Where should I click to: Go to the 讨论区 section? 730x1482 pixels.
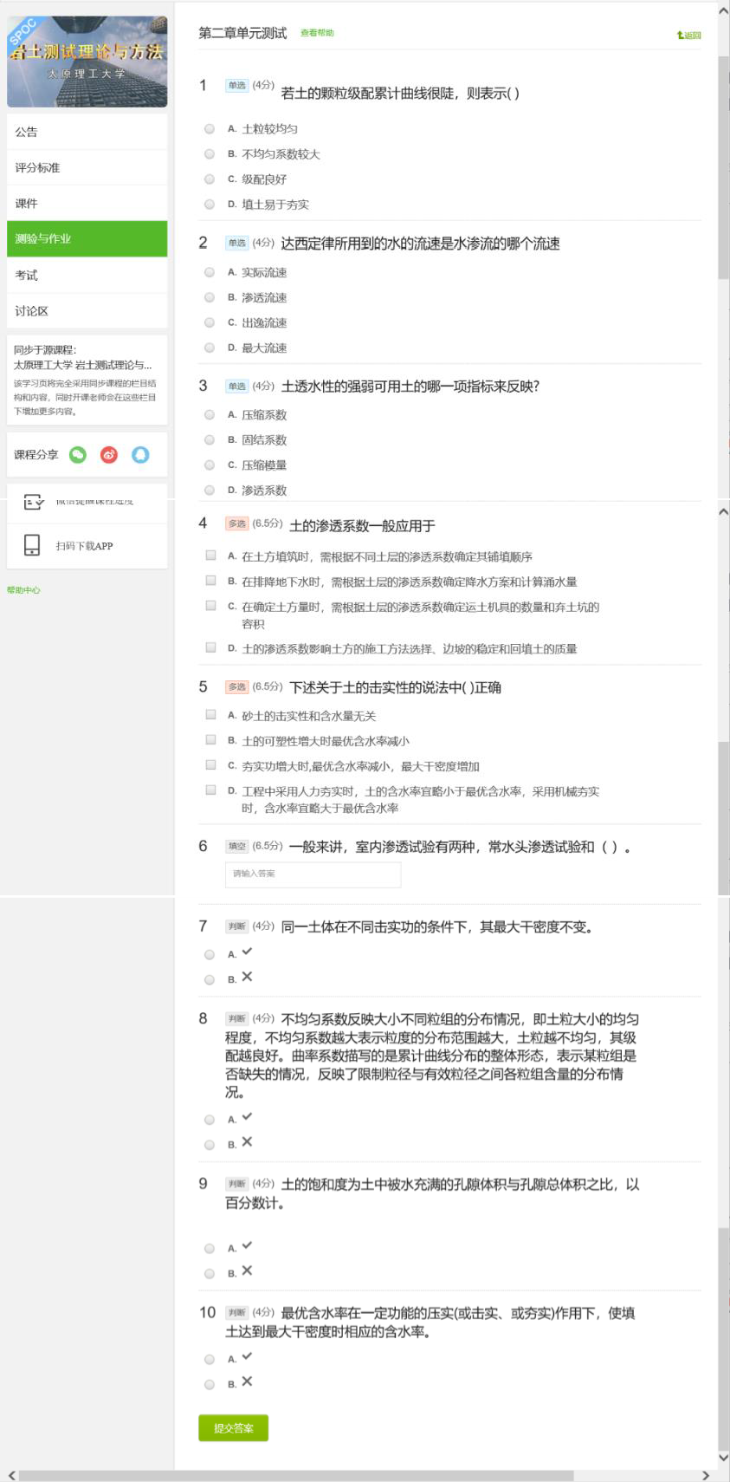pyautogui.click(x=87, y=311)
